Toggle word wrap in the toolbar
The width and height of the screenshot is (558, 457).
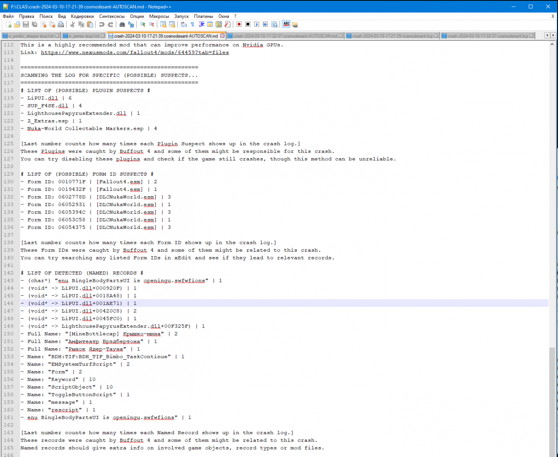pos(183,25)
